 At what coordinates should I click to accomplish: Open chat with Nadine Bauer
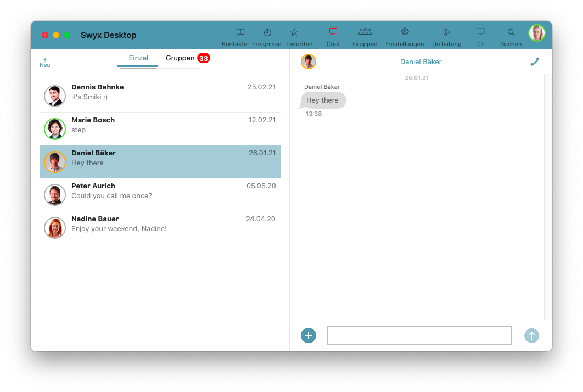160,228
